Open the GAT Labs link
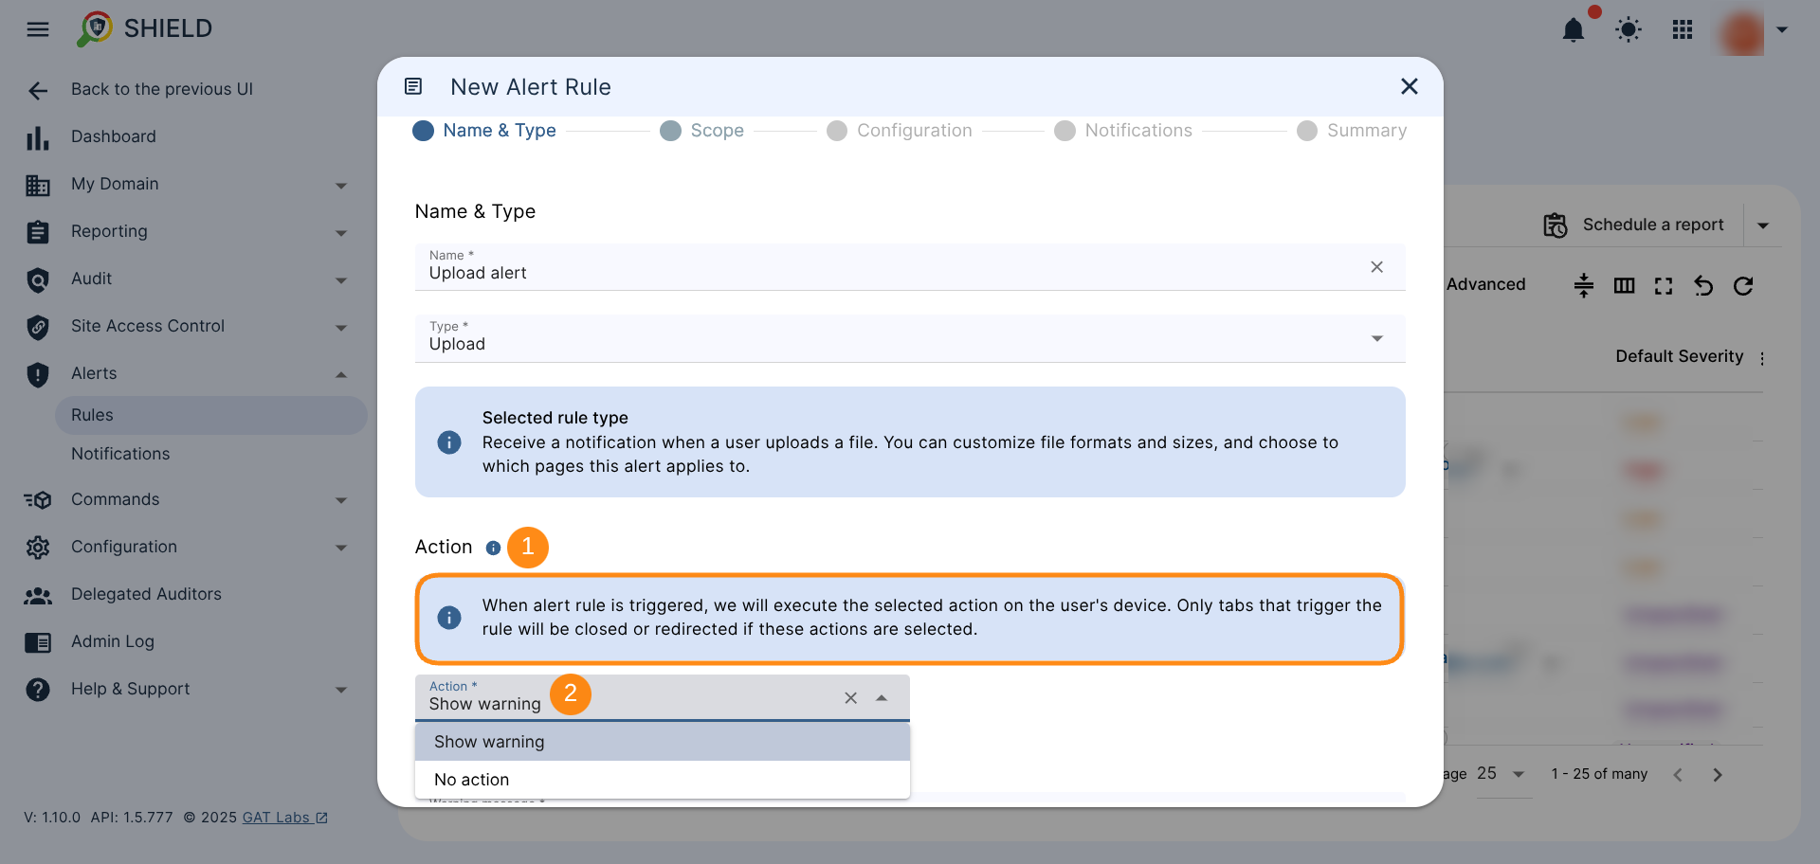 pyautogui.click(x=284, y=818)
